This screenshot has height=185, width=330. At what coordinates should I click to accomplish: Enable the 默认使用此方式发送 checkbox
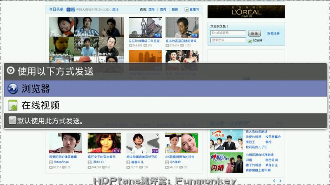point(12,120)
